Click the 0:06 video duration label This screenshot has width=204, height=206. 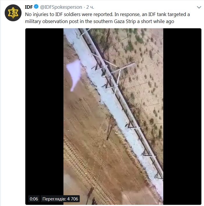[34, 199]
